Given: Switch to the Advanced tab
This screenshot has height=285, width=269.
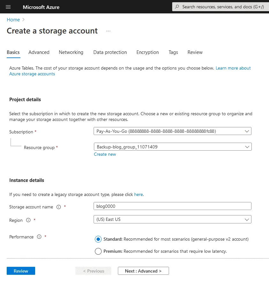Looking at the screenshot, I should coord(39,52).
